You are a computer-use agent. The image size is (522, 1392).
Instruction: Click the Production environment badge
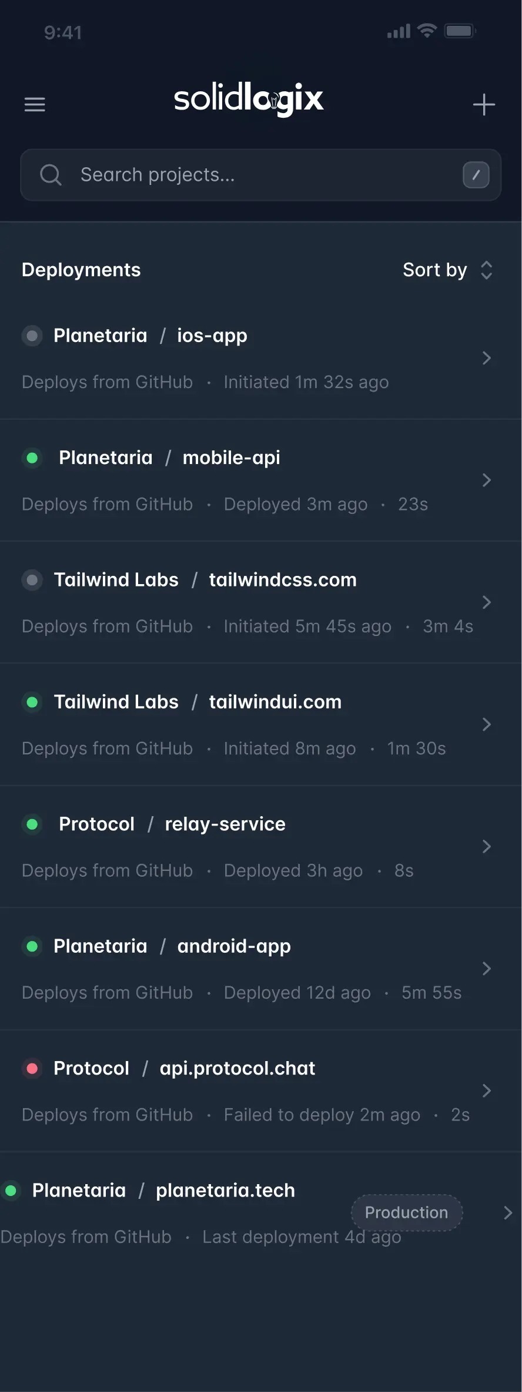[406, 1213]
